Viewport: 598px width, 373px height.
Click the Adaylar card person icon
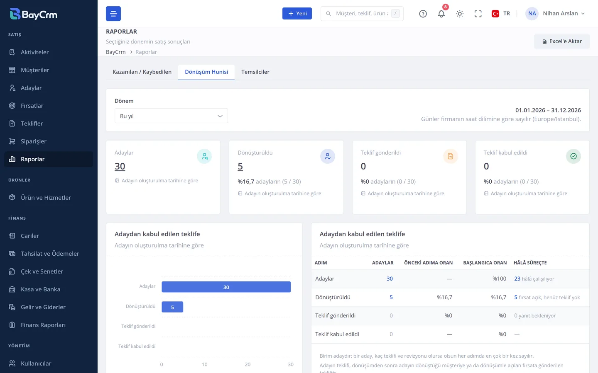(x=204, y=156)
